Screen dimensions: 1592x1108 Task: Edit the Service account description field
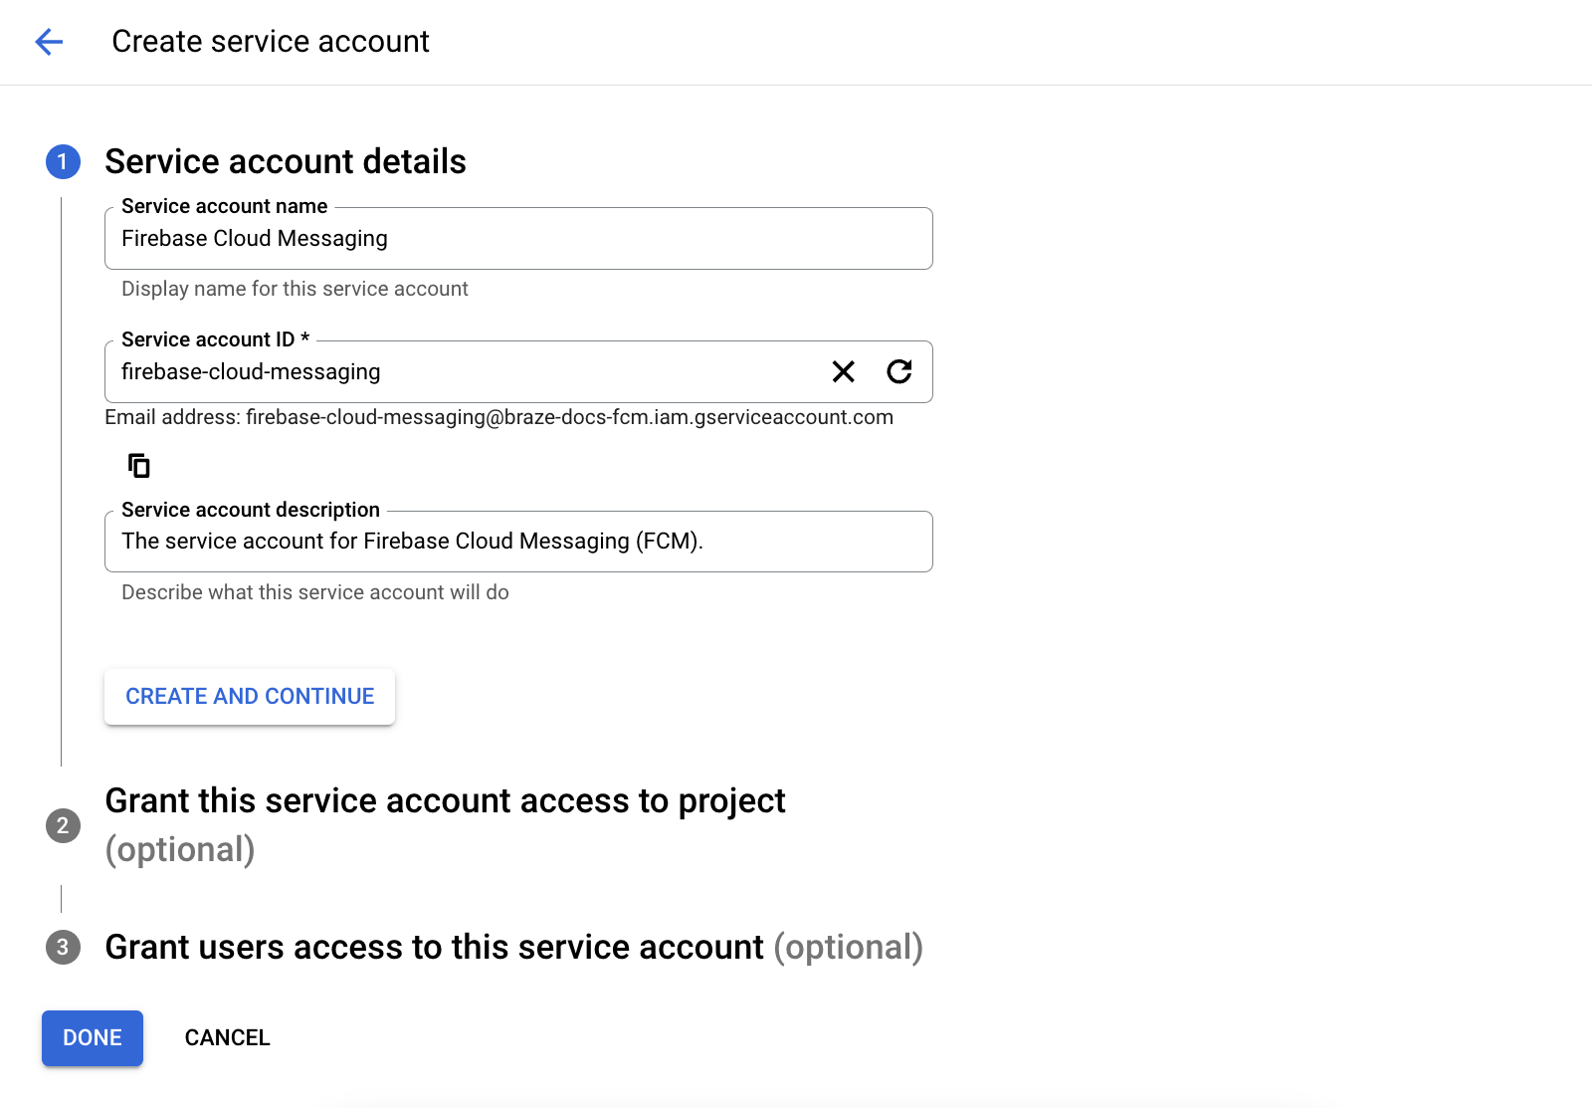click(x=518, y=542)
